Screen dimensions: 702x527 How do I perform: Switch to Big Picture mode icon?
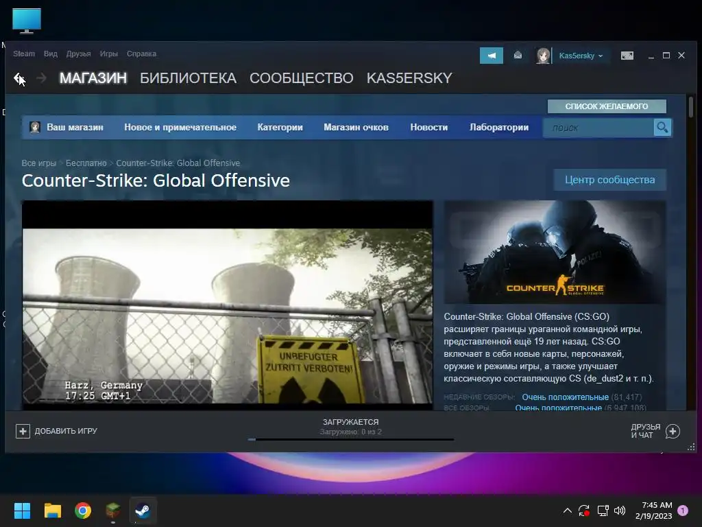point(627,56)
